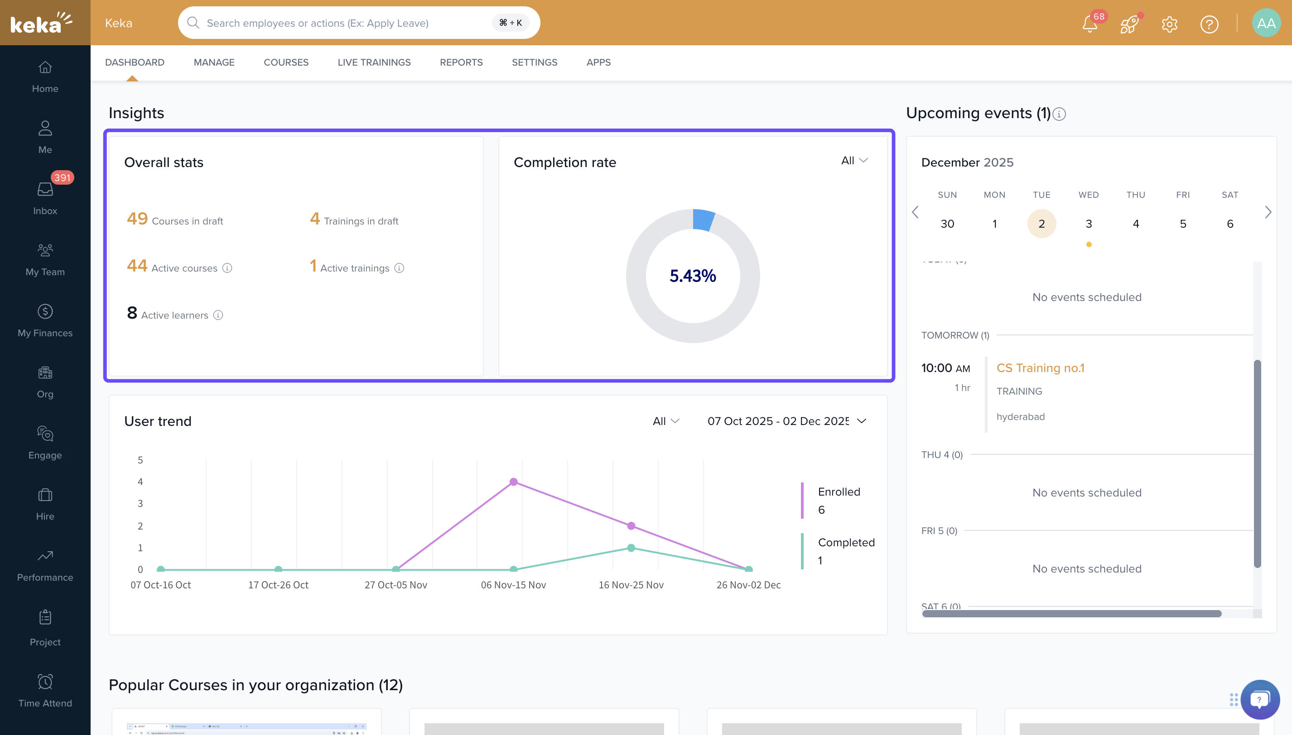Click the info icon beside Active learners

click(218, 315)
